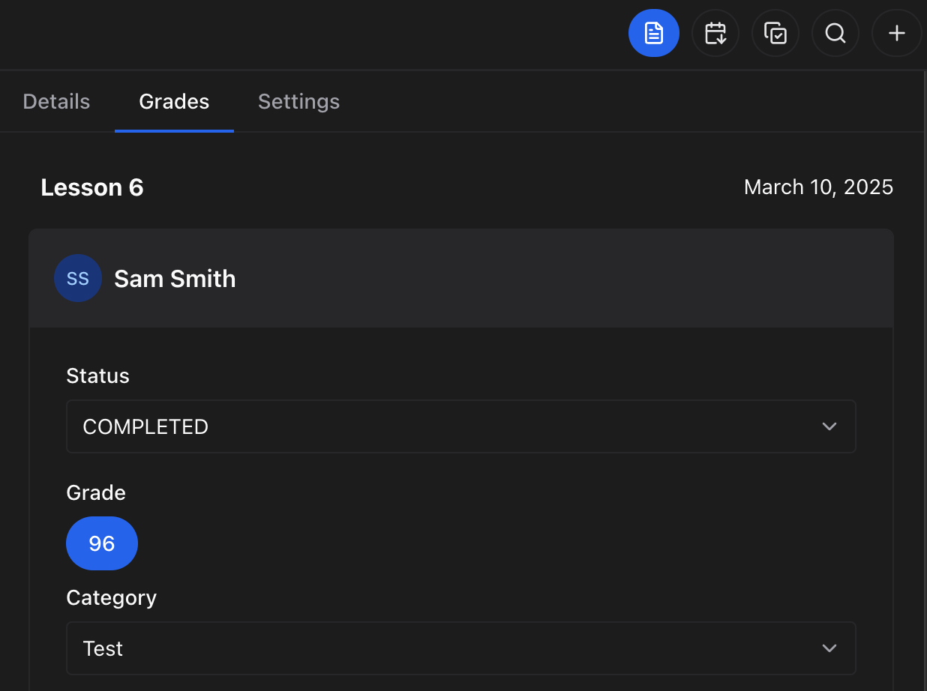Click the blue document icon
This screenshot has height=691, width=927.
(653, 33)
